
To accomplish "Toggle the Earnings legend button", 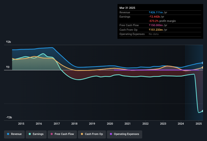I will point(36,134).
